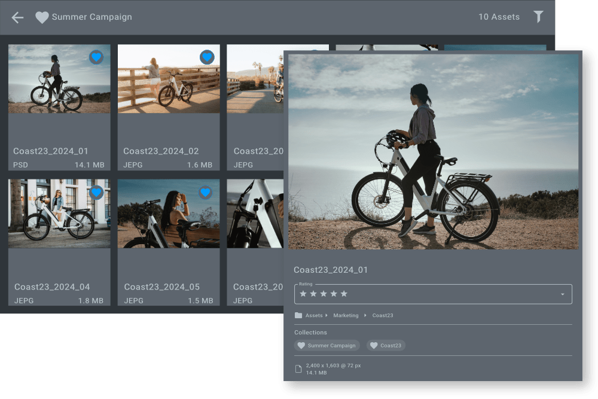Open the large bike preview image
This screenshot has height=399, width=598.
(x=433, y=151)
